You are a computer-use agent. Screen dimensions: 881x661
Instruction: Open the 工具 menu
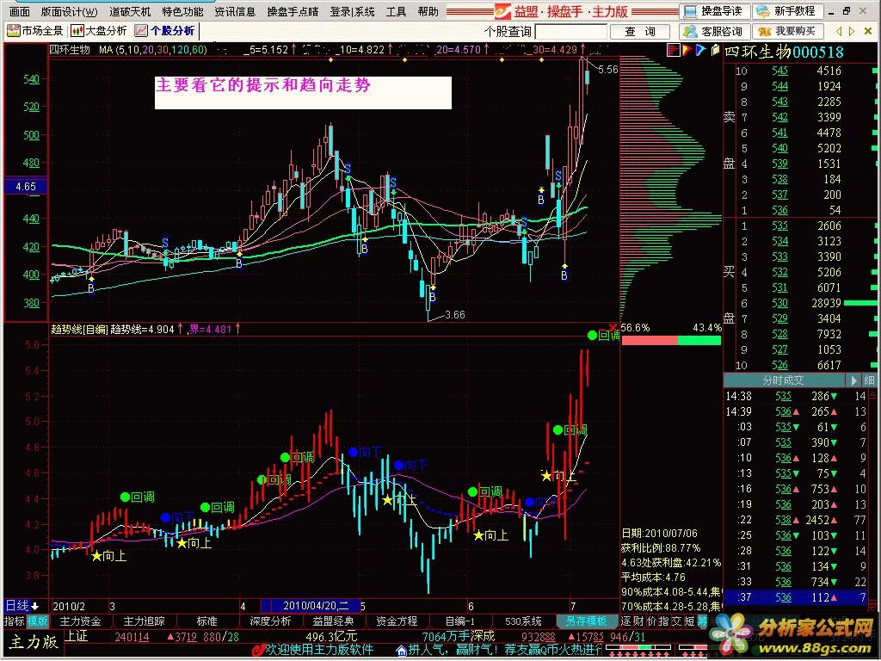[396, 11]
